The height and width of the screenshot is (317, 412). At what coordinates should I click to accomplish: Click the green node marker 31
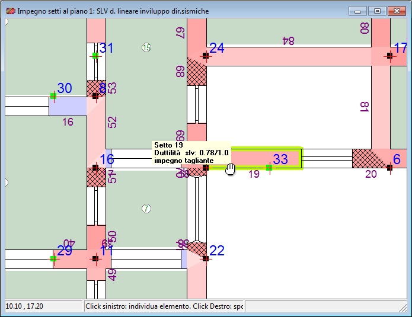click(95, 56)
